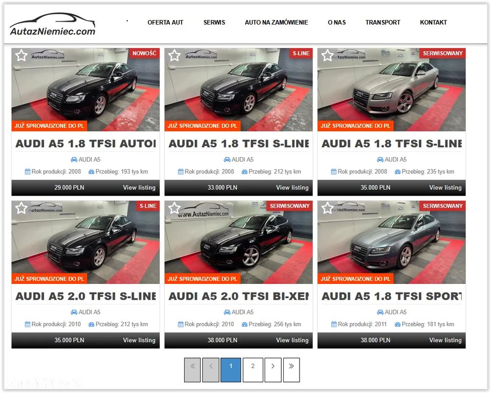491x393 pixels.
Task: Go to next page arrow
Action: click(x=273, y=370)
